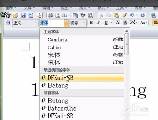Select Batang in recently used fonts
The height and width of the screenshot is (120, 158).
(x=82, y=85)
